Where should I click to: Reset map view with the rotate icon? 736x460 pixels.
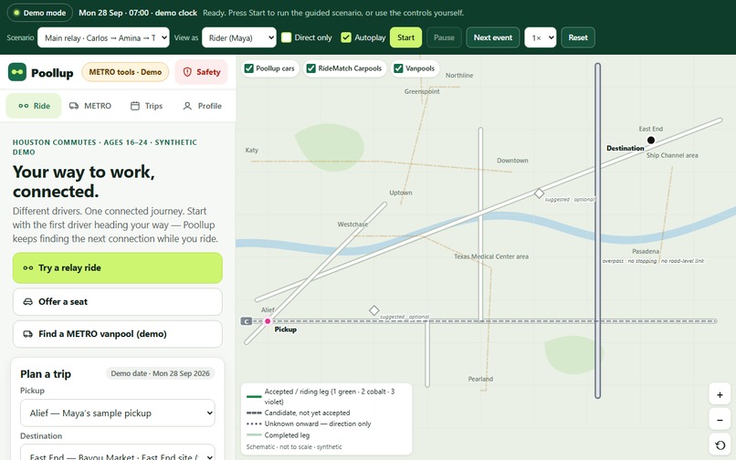coord(720,445)
